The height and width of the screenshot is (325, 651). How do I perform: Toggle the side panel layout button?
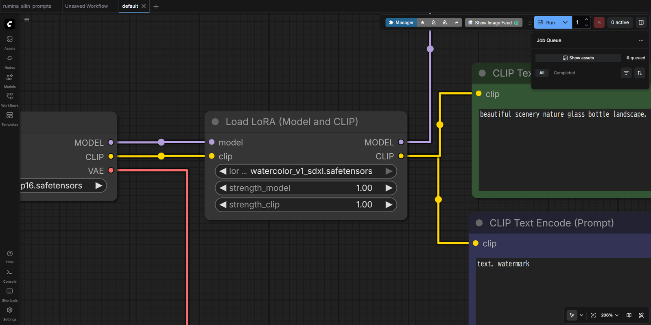point(641,22)
